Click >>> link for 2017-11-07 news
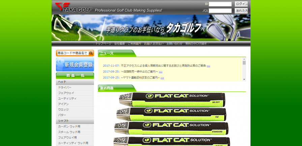Viewport: 302px width, 146px height. (208, 66)
